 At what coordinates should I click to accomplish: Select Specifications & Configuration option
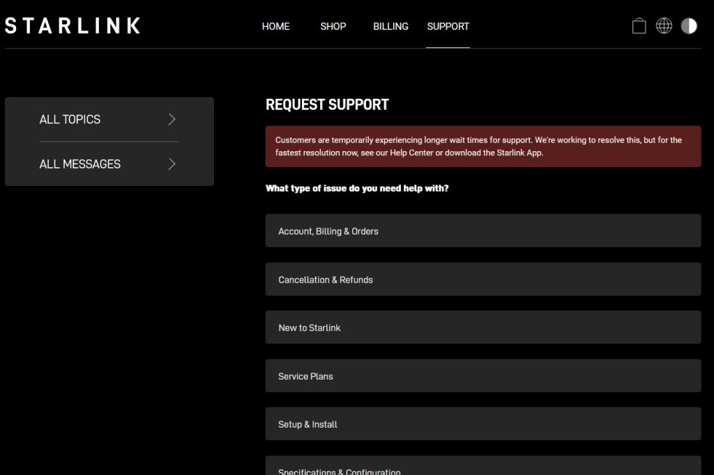(x=483, y=468)
